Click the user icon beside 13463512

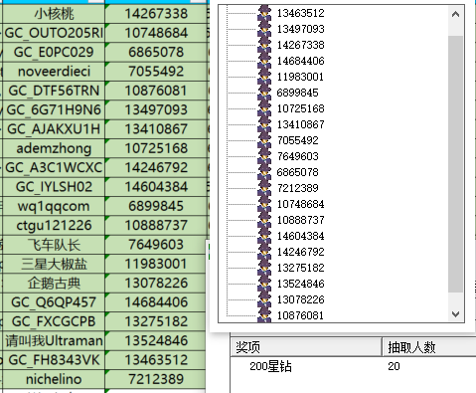pos(264,13)
